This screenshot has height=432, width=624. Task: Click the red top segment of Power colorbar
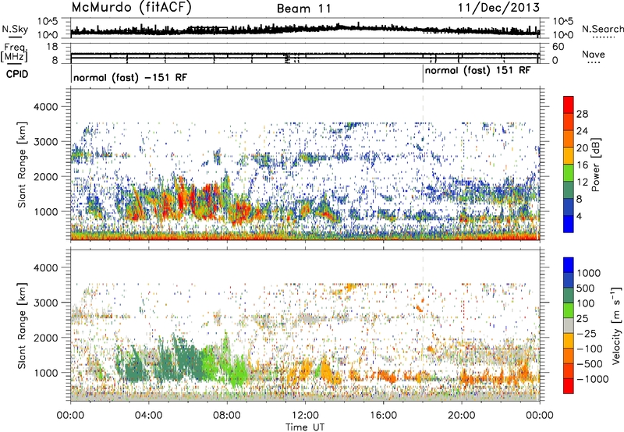coord(569,104)
